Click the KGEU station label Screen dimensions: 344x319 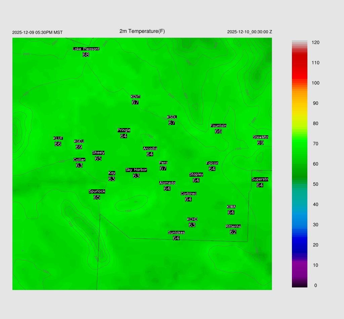pyautogui.click(x=79, y=141)
